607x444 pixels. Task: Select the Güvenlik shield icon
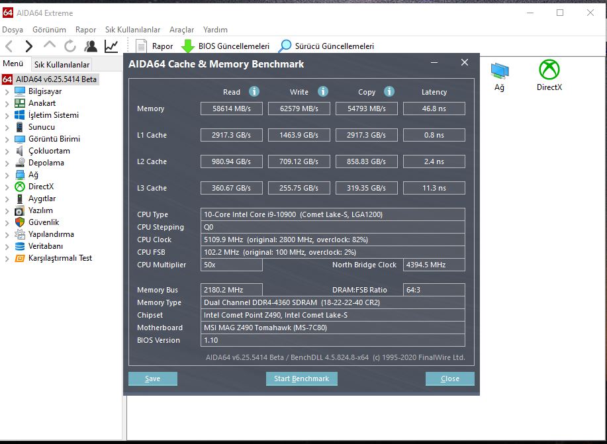tap(20, 222)
